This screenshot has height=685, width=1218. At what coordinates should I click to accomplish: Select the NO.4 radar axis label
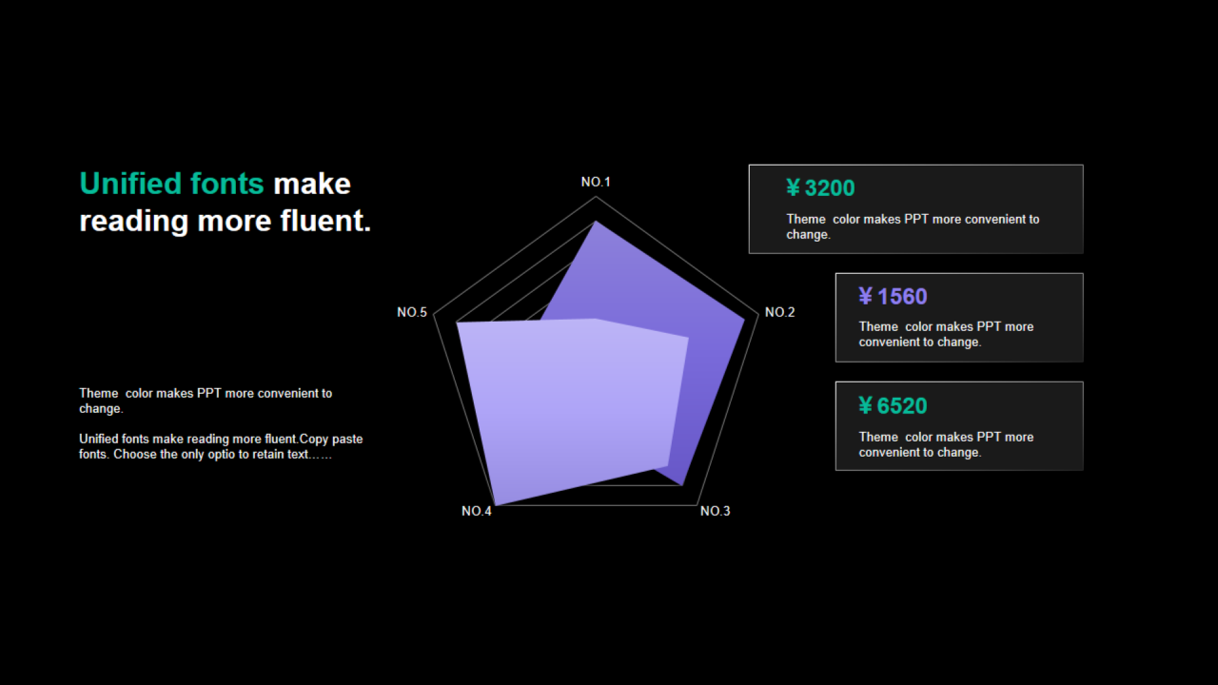tap(477, 511)
